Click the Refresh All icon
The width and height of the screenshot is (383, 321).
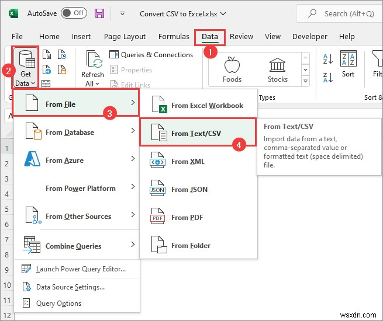tap(93, 60)
